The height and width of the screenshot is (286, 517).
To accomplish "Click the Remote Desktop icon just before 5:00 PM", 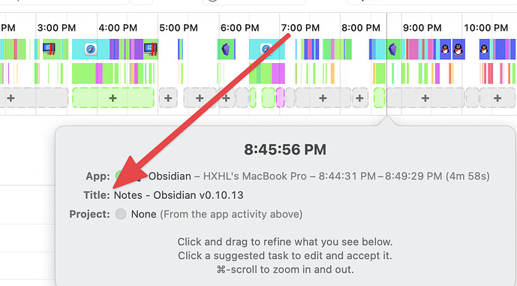I will [x=150, y=49].
